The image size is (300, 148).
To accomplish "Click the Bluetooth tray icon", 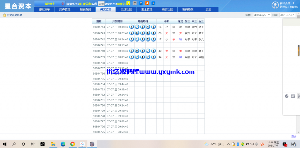I will coord(238,144).
